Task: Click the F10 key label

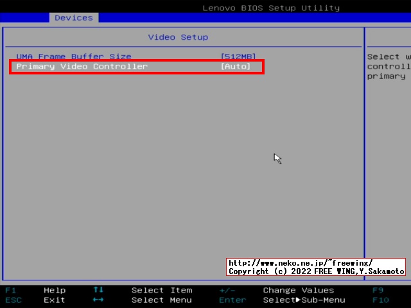Action: point(380,300)
